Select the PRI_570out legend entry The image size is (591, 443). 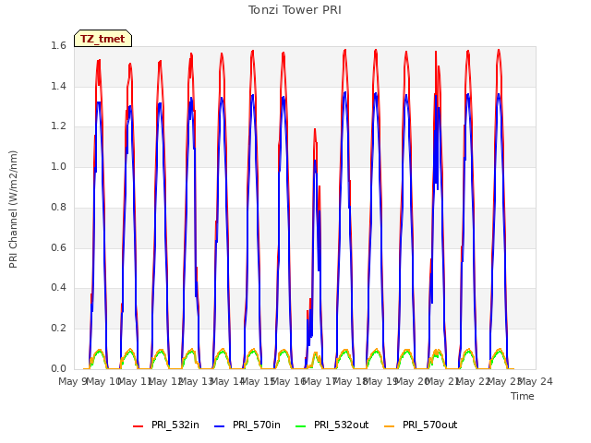coord(421,425)
